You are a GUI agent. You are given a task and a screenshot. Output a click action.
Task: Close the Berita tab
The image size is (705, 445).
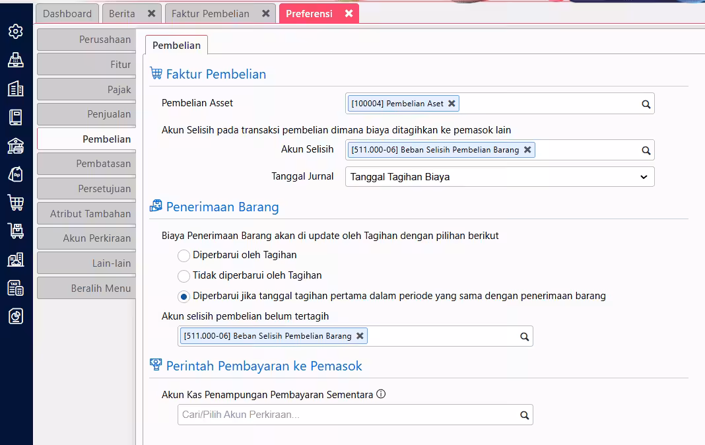(x=152, y=13)
